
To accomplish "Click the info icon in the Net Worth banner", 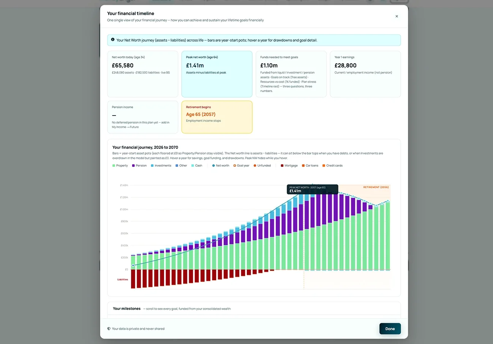I will coord(113,39).
